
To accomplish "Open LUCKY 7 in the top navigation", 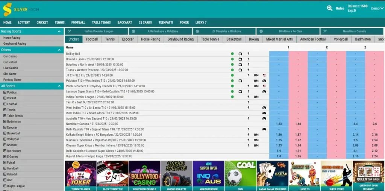I will (x=201, y=22).
